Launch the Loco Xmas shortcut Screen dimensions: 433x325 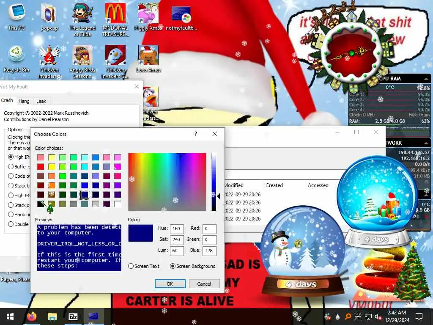(148, 58)
